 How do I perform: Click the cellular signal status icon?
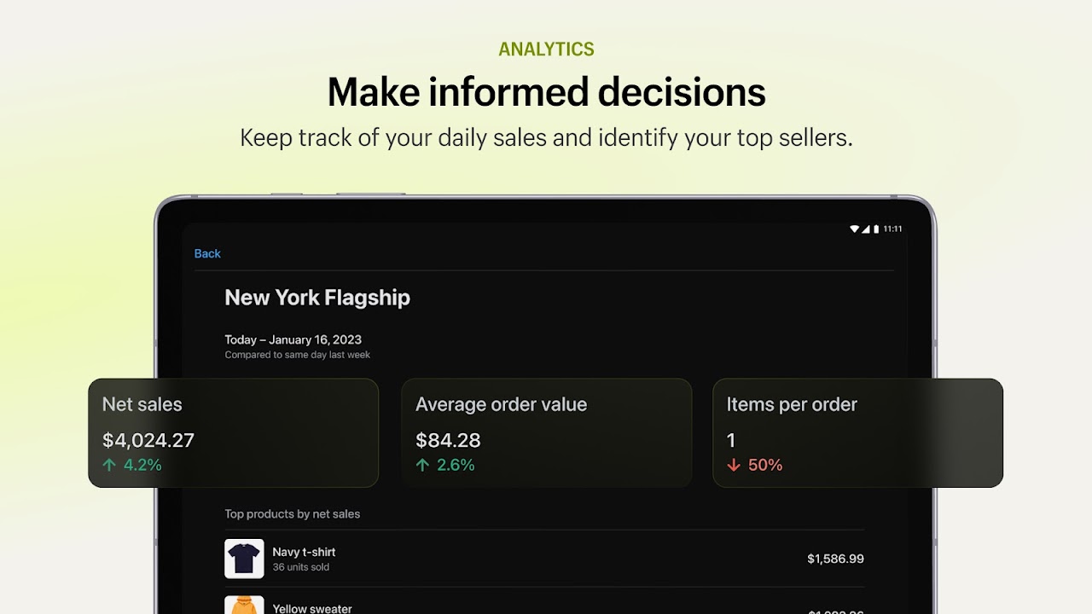pyautogui.click(x=866, y=229)
